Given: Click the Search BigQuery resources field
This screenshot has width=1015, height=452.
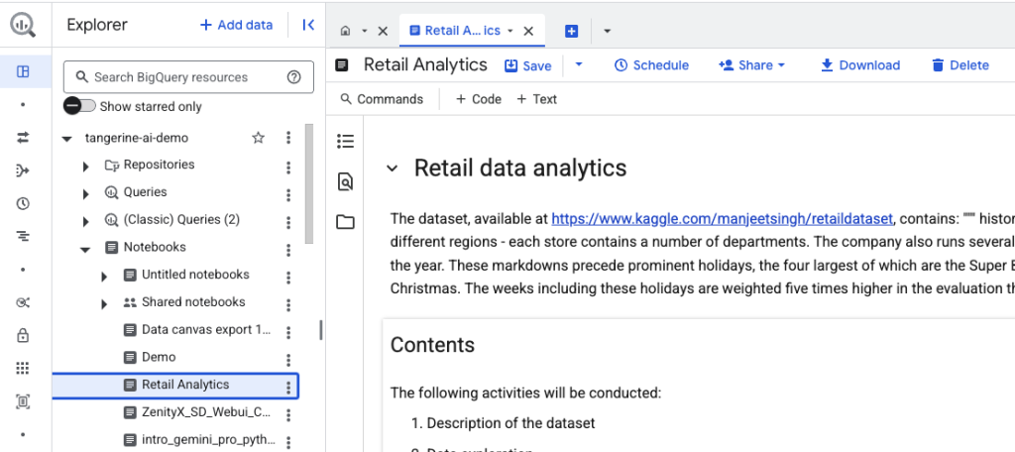Looking at the screenshot, I should pos(188,77).
